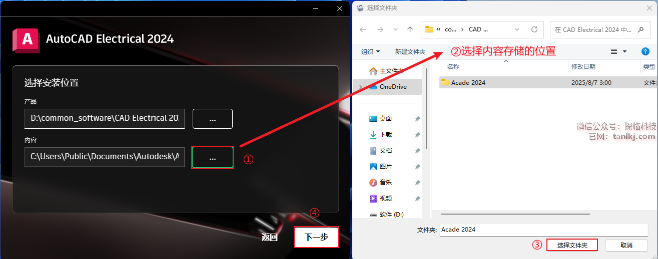Open 图片 quick access folder
This screenshot has height=259, width=658.
386,166
